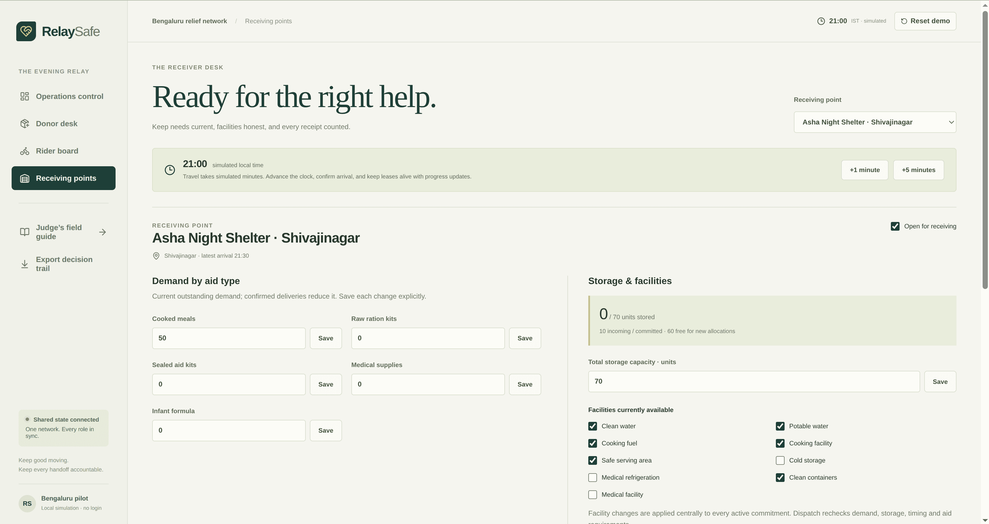Uncheck the Clean water facility
This screenshot has width=989, height=524.
pyautogui.click(x=592, y=426)
